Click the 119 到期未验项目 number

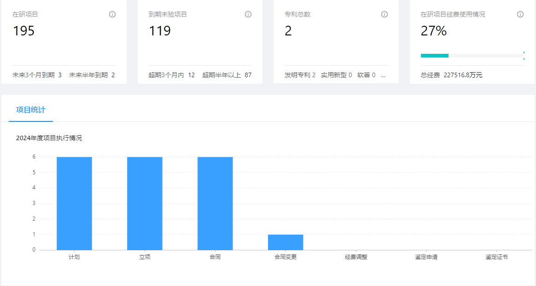pyautogui.click(x=160, y=31)
